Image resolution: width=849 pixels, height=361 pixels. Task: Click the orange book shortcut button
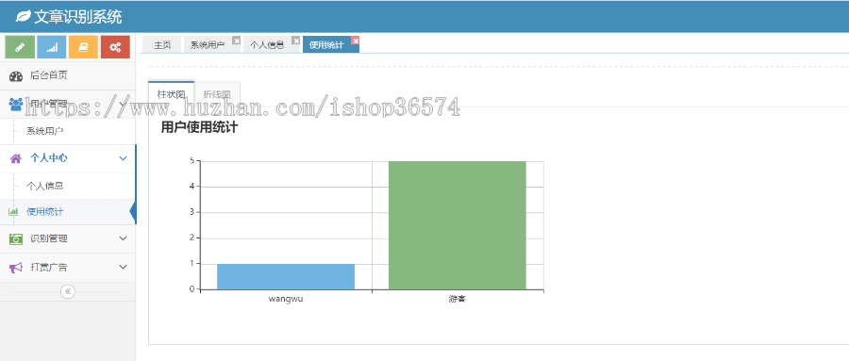click(83, 47)
